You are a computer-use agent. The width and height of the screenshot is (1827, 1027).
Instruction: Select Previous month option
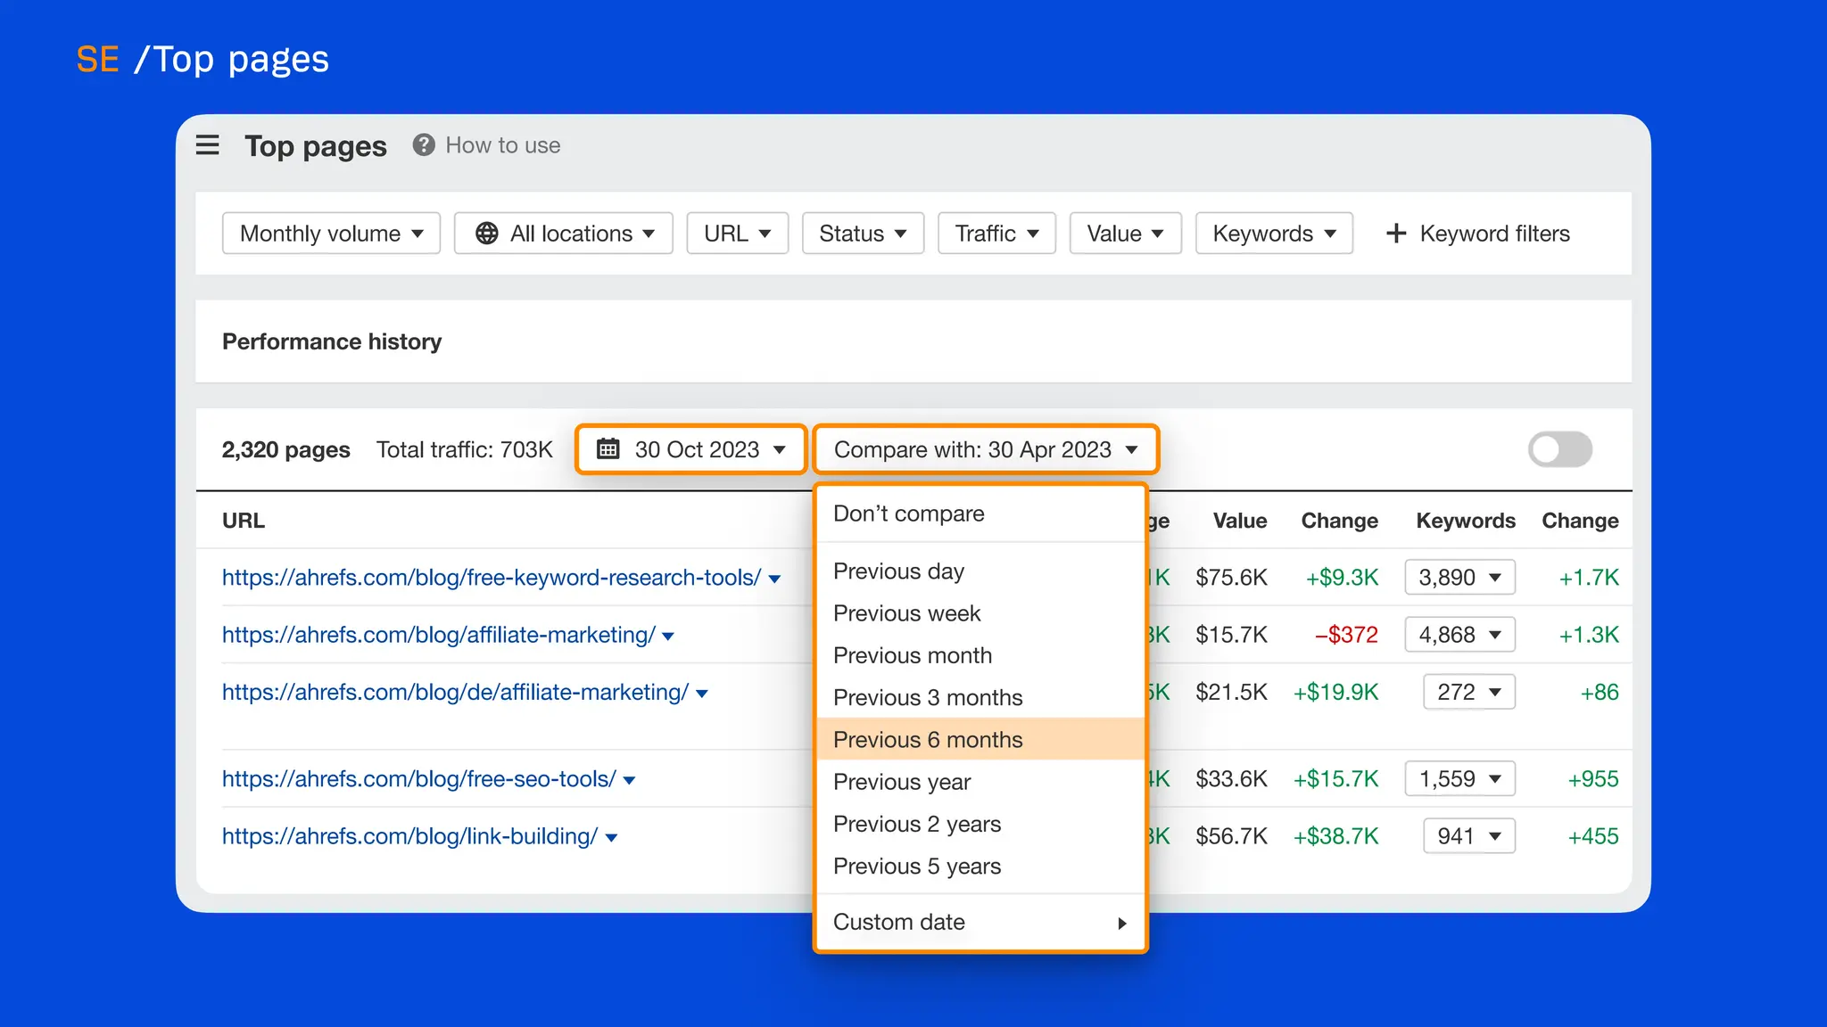tap(980, 655)
